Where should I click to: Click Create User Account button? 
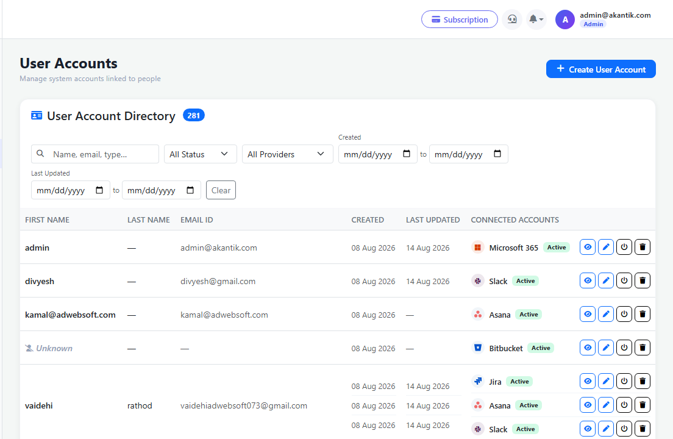click(600, 69)
